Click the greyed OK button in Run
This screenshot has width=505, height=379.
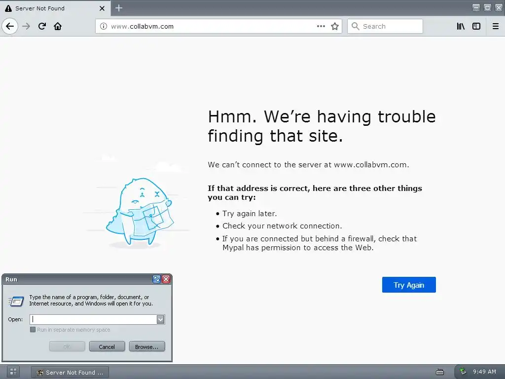coord(67,347)
